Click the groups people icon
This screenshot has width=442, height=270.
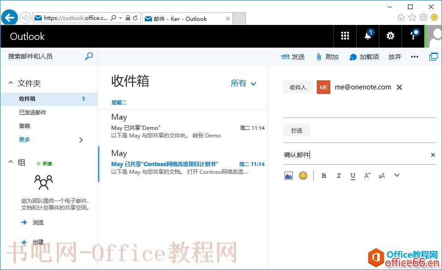[44, 182]
